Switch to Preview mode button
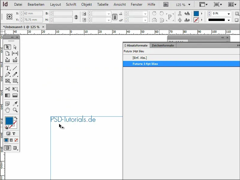The width and height of the screenshot is (240, 180). click(x=15, y=148)
